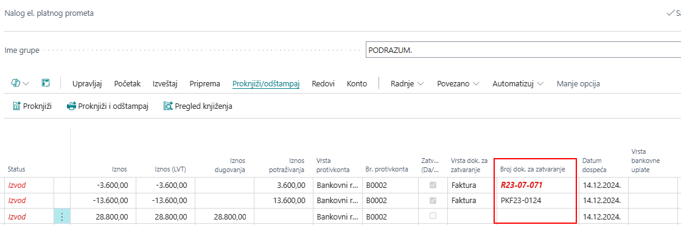Screen dimensions: 681x225
Task: Click the page layout icon beside Copilot
Action: click(x=46, y=83)
